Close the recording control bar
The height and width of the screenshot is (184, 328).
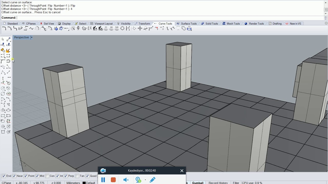point(182,171)
